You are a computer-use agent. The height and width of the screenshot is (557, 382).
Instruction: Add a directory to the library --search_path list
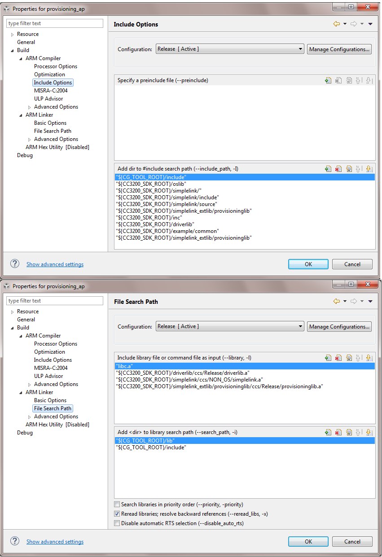(328, 432)
